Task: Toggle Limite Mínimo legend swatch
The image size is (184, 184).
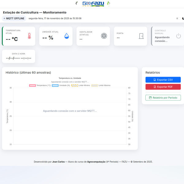Action: 75,86
